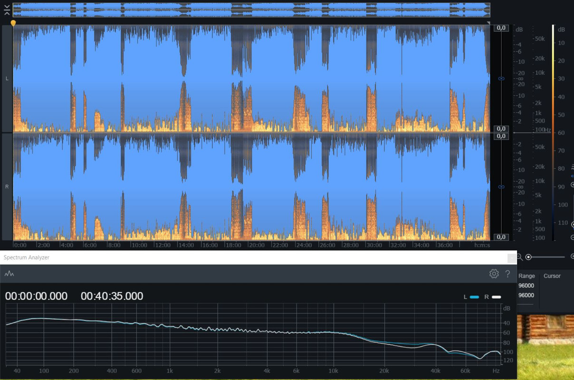
Task: Click the second 96000 range value
Action: click(526, 295)
